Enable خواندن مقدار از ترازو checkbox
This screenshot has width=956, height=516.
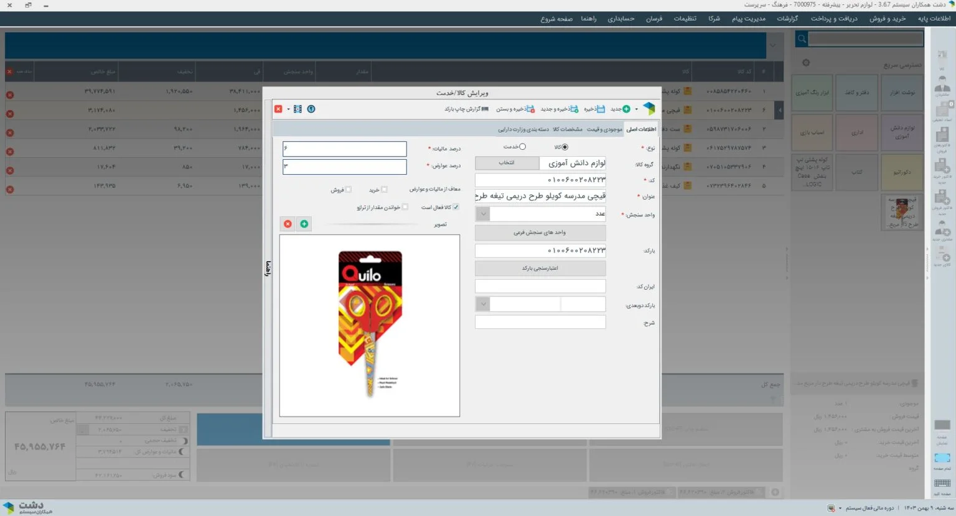point(405,207)
